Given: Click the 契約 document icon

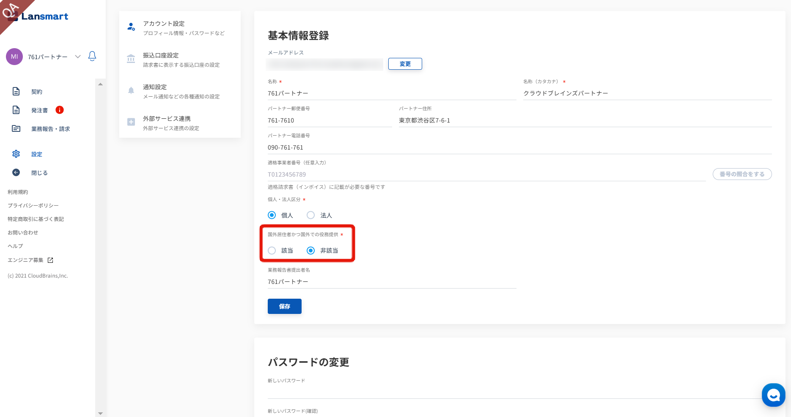Looking at the screenshot, I should click(x=16, y=91).
